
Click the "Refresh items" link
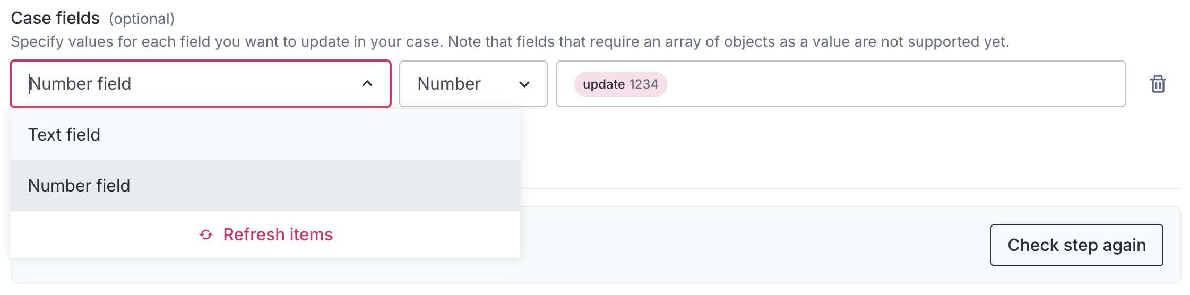tap(278, 235)
